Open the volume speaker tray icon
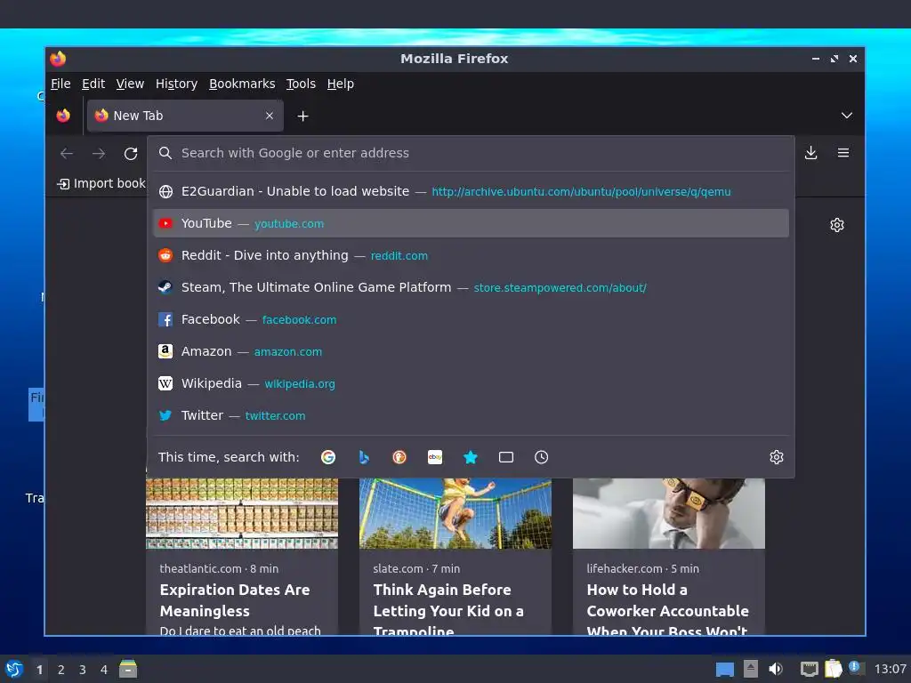The height and width of the screenshot is (683, 911). click(x=776, y=669)
